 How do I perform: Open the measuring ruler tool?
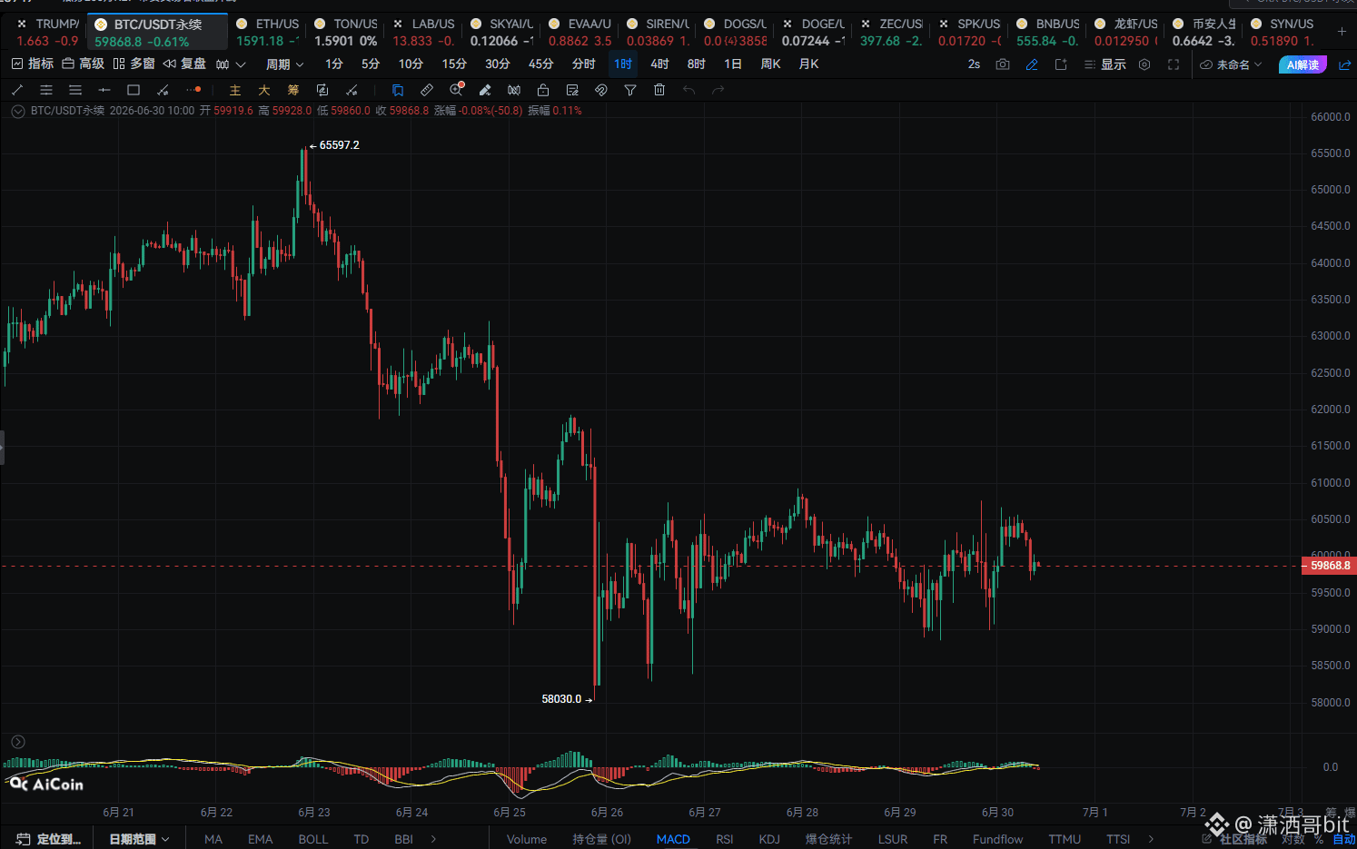click(x=427, y=90)
